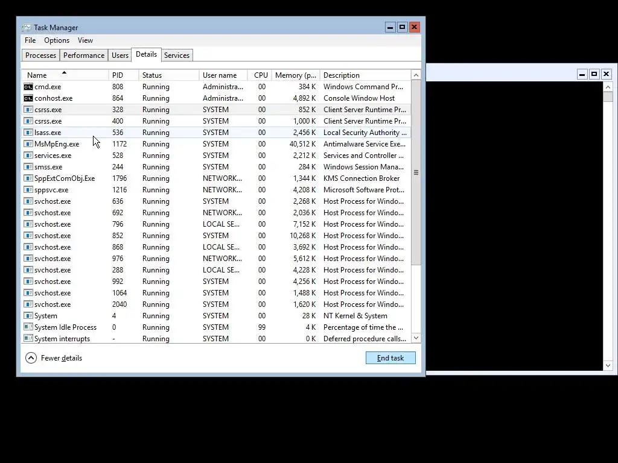
Task: Select the 10,268 K memory value
Action: click(x=302, y=235)
